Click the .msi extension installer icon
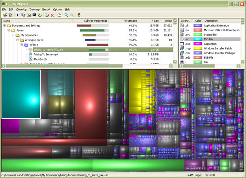This screenshot has height=178, width=246. tap(182, 53)
